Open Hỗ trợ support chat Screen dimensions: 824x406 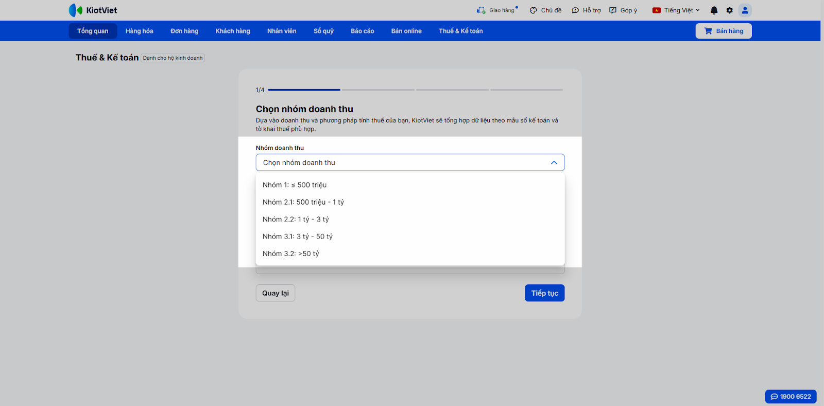[586, 10]
